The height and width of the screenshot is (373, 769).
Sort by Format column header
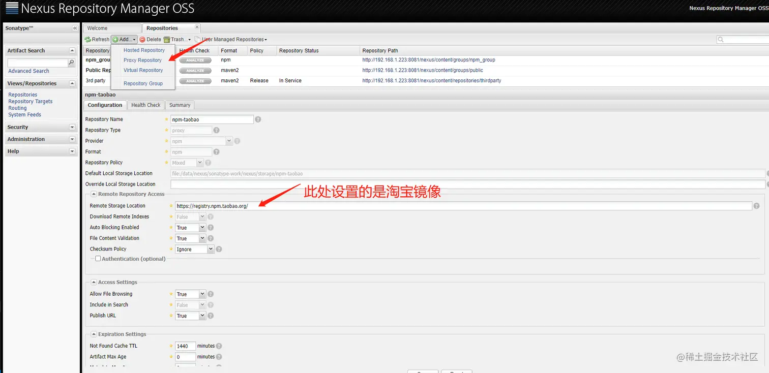click(232, 50)
